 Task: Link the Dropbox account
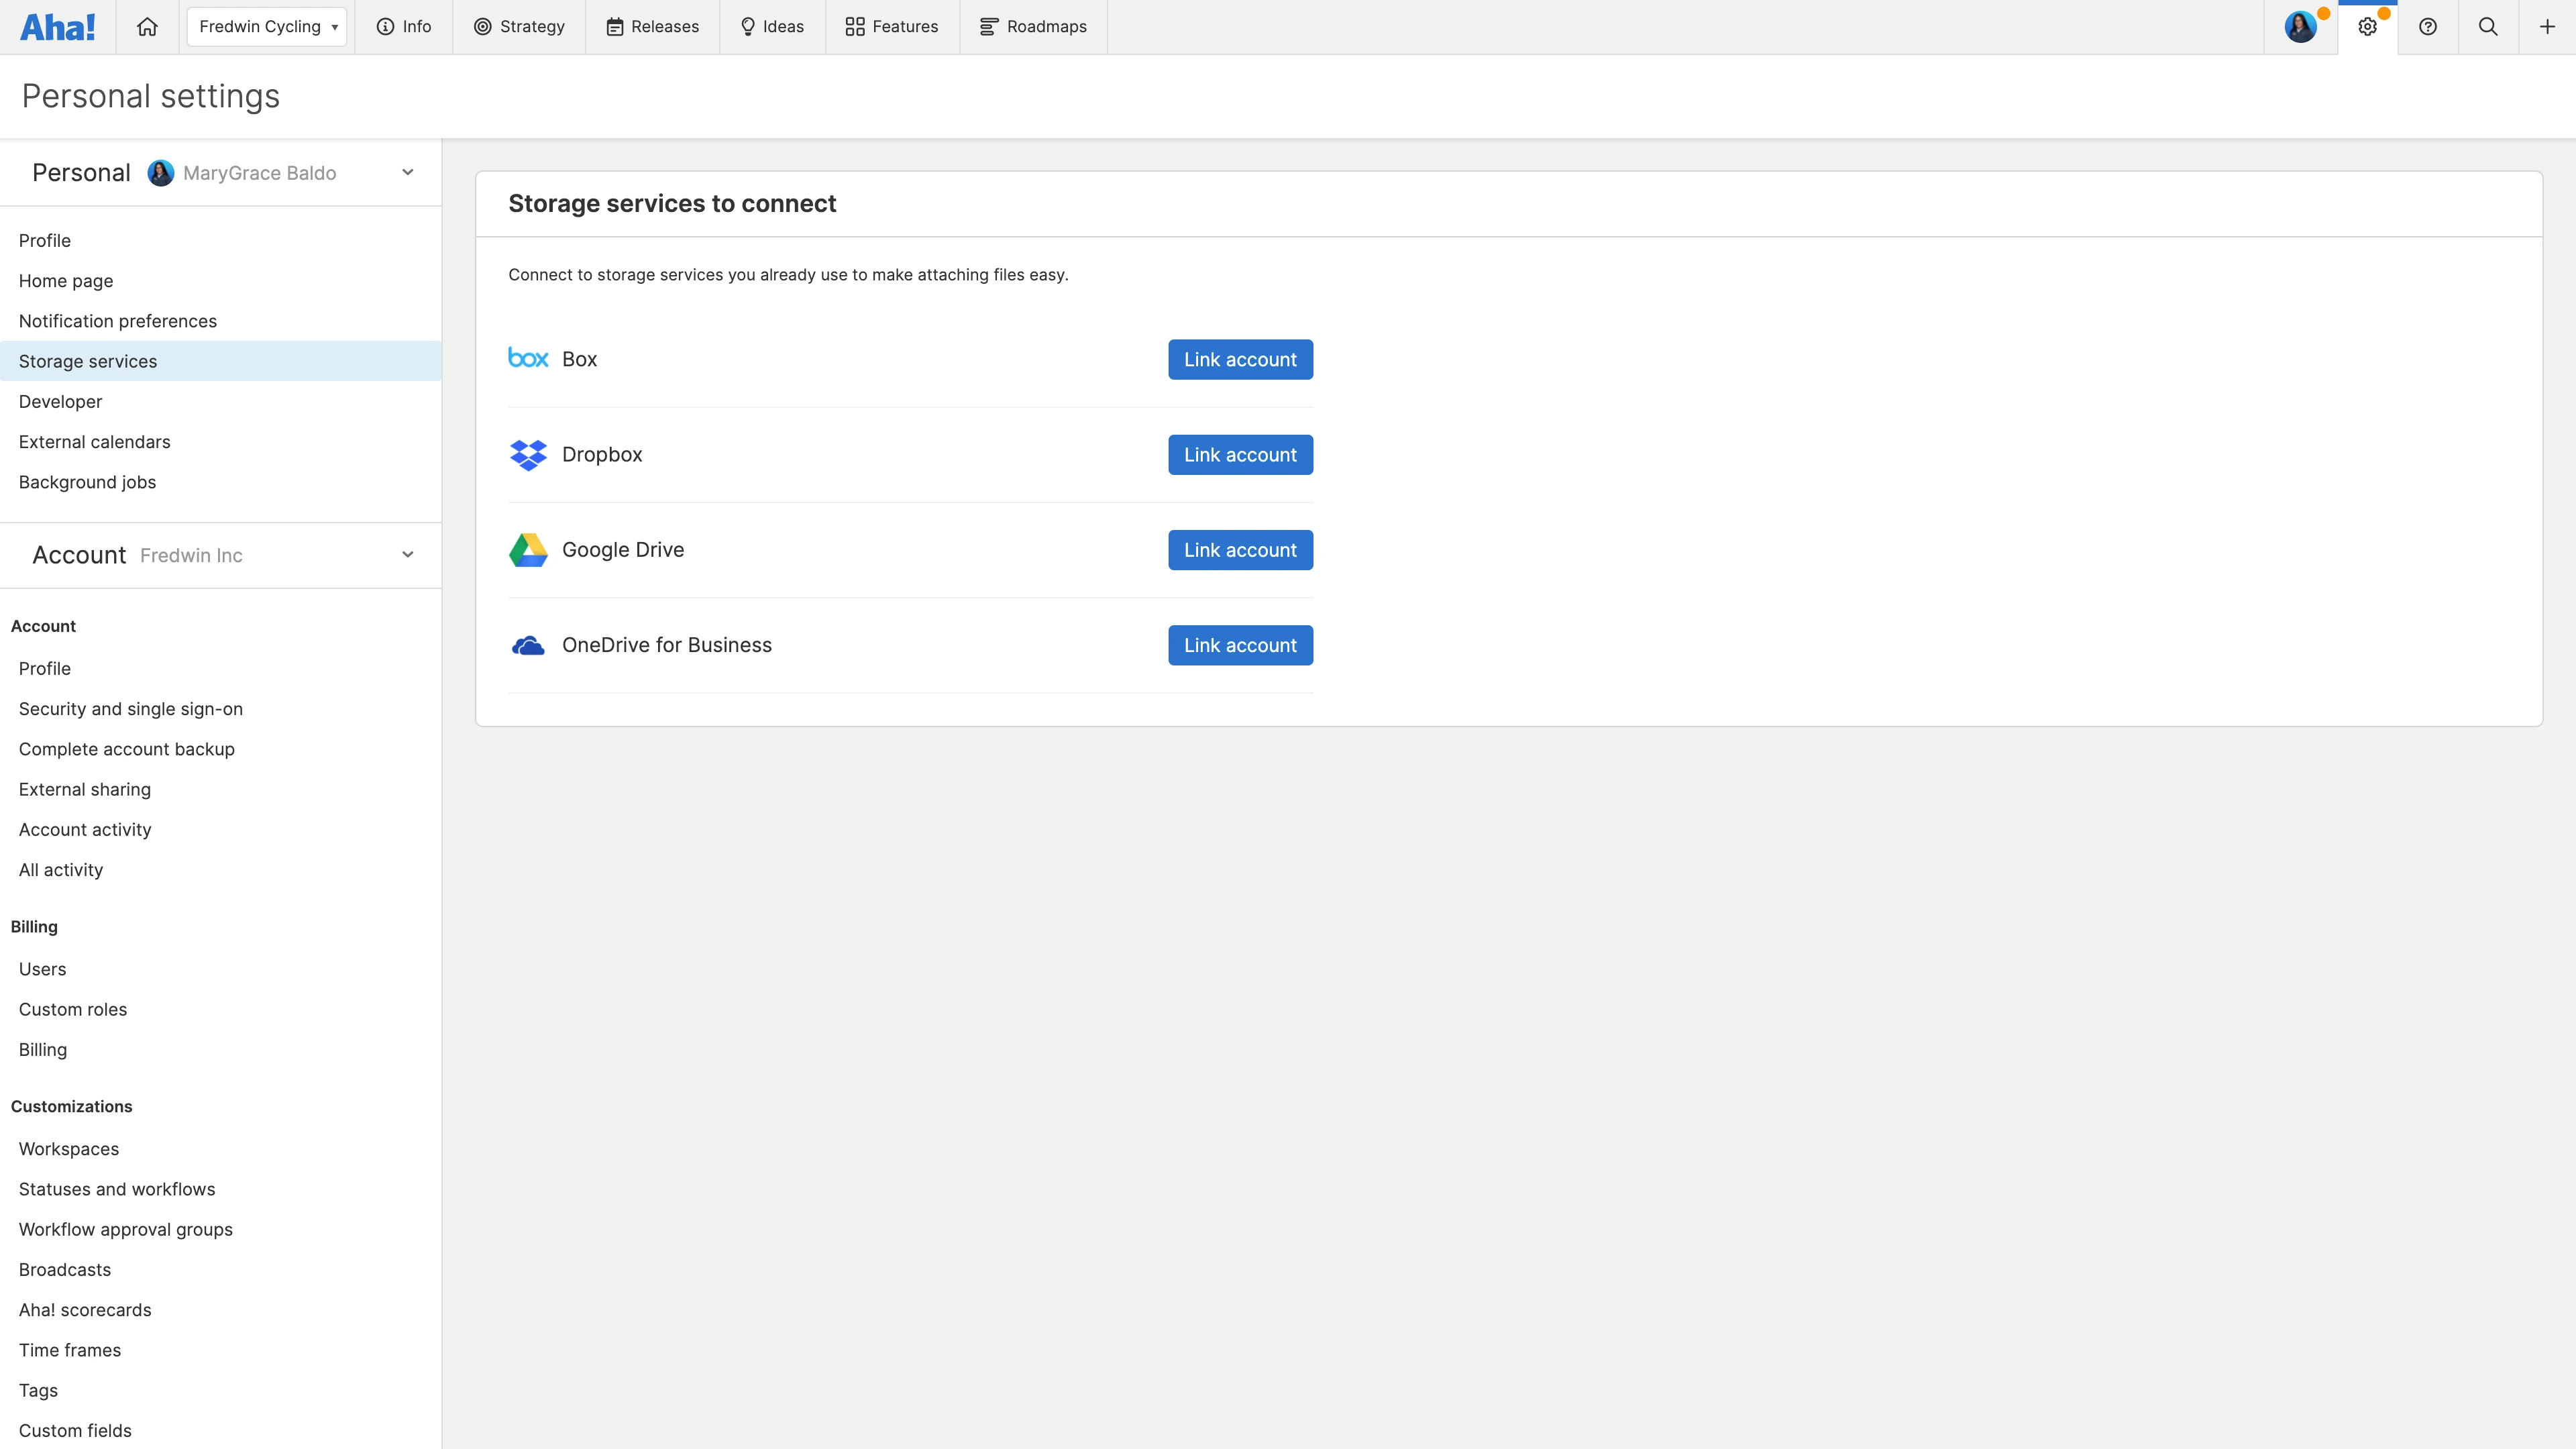1239,454
